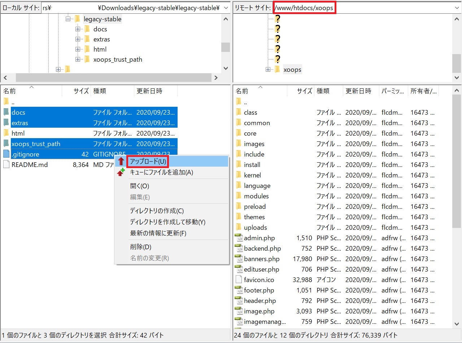462x343 pixels.
Task: Click banners.php PHP file icon
Action: click(239, 259)
